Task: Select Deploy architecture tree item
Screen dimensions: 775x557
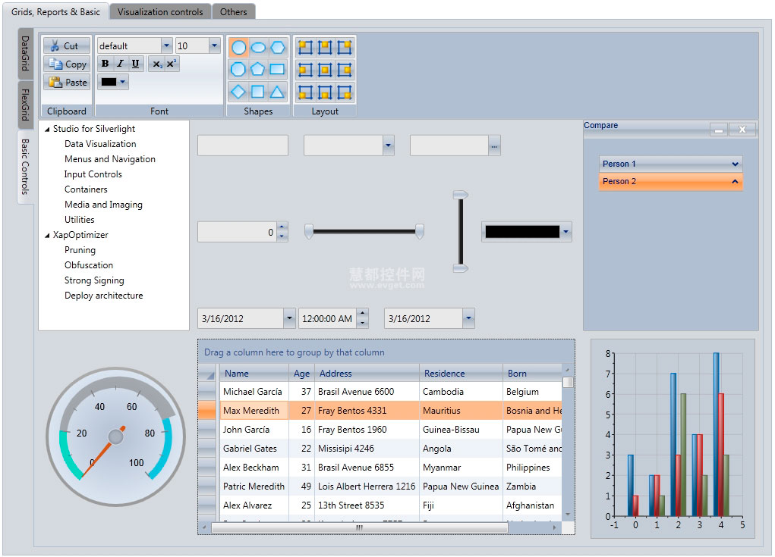Action: [104, 296]
